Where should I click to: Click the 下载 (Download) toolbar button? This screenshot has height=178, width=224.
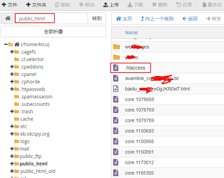click(135, 5)
